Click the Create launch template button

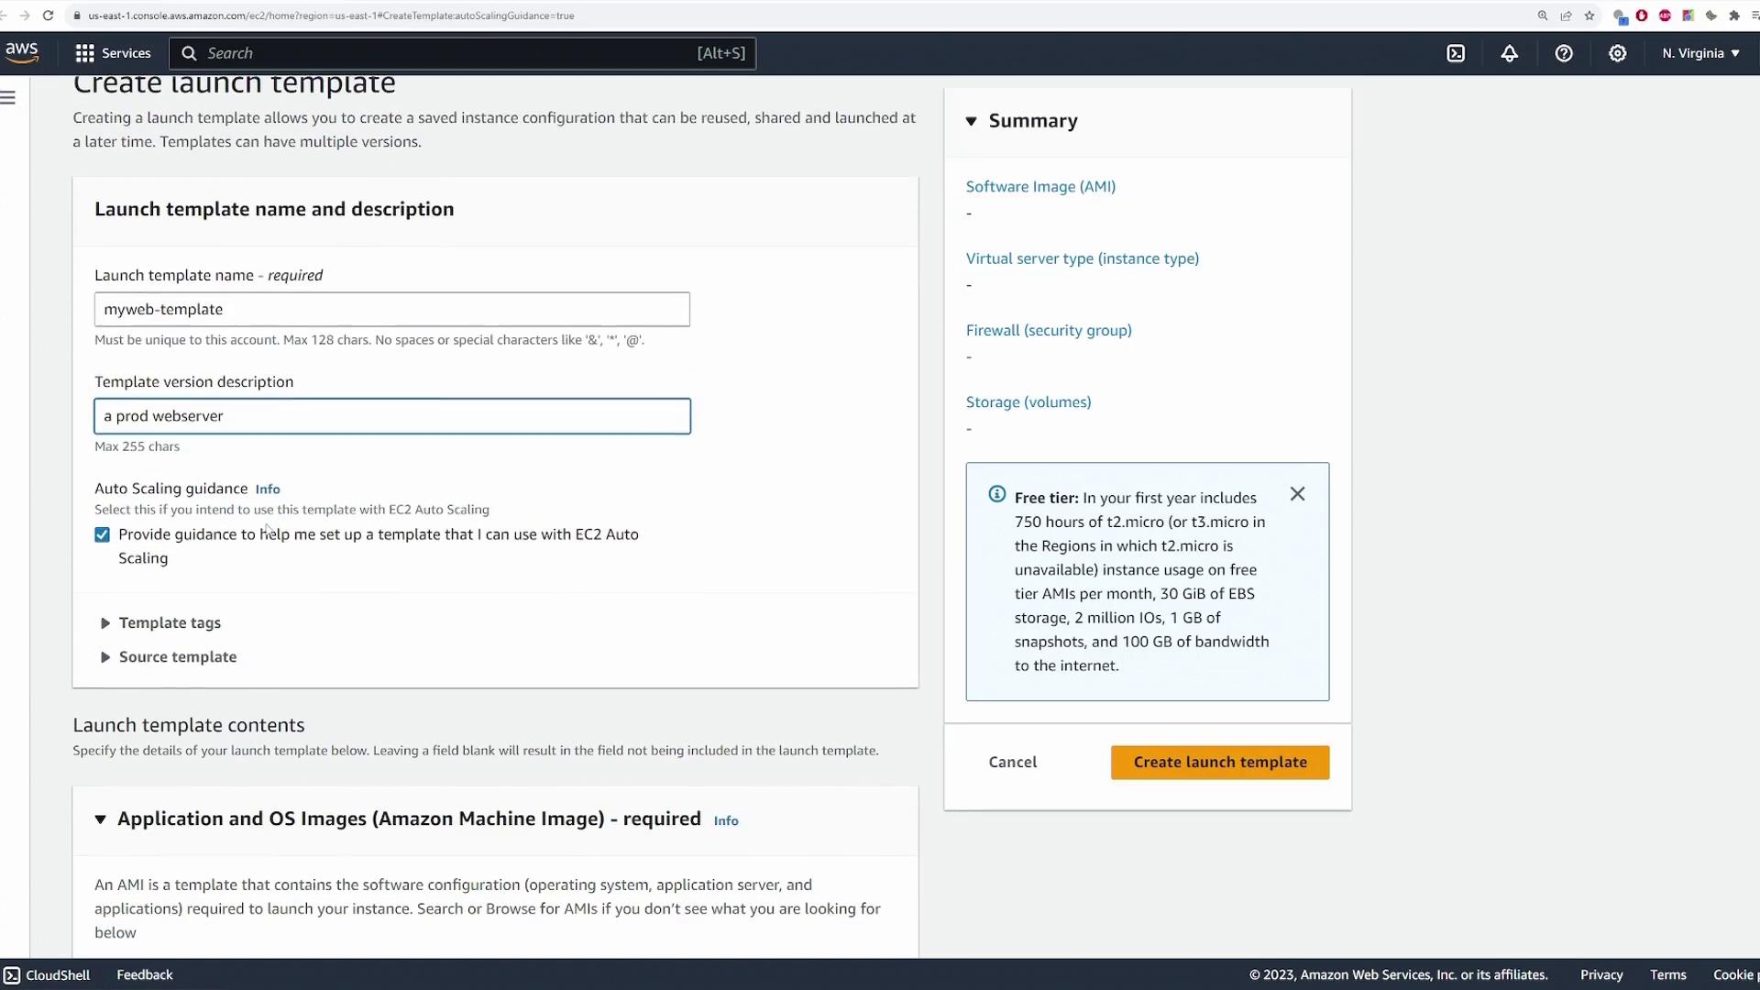(1219, 762)
